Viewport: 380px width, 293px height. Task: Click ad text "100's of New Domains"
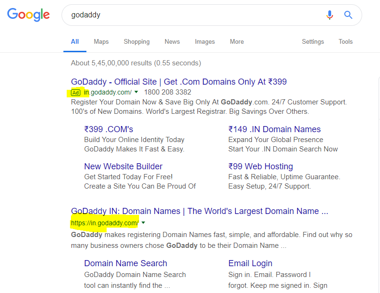click(x=107, y=111)
